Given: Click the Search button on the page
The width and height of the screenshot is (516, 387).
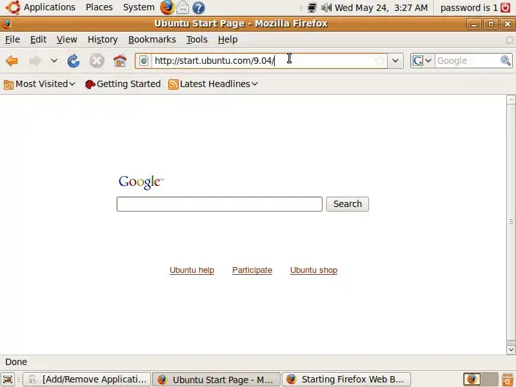Looking at the screenshot, I should (x=348, y=204).
